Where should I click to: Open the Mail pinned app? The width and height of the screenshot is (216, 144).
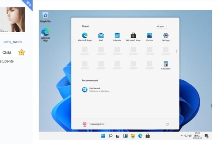[101, 37]
